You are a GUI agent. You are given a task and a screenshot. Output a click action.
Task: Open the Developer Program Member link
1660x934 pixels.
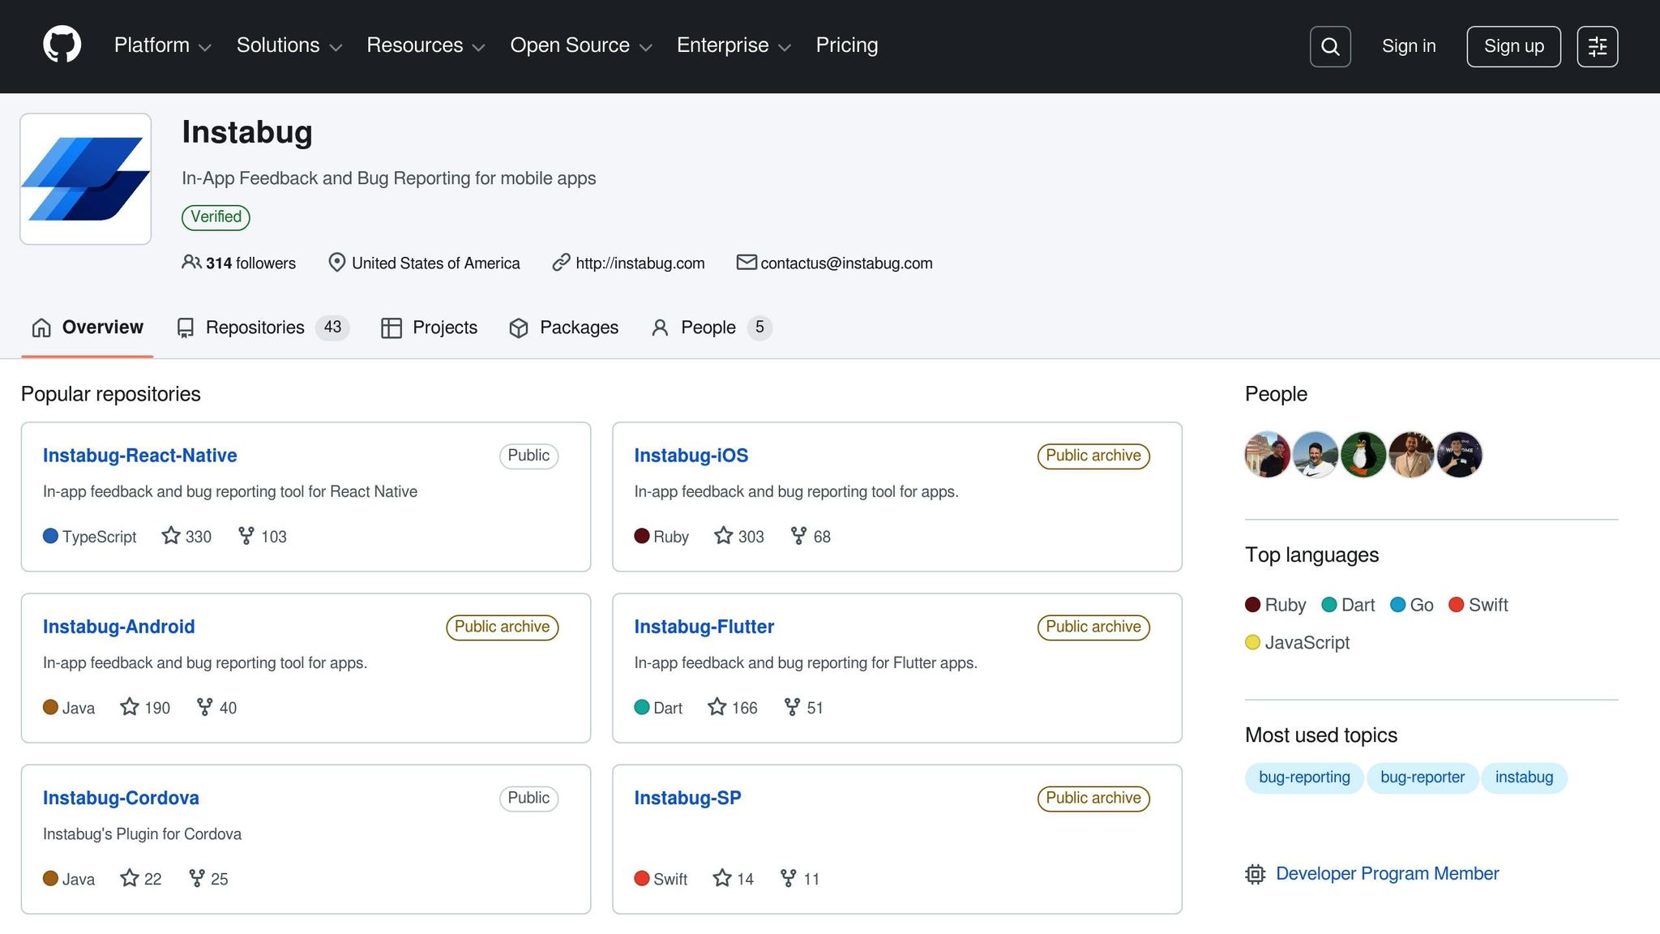(1387, 873)
